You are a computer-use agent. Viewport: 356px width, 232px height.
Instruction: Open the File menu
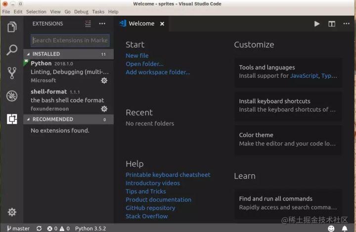tap(6, 11)
